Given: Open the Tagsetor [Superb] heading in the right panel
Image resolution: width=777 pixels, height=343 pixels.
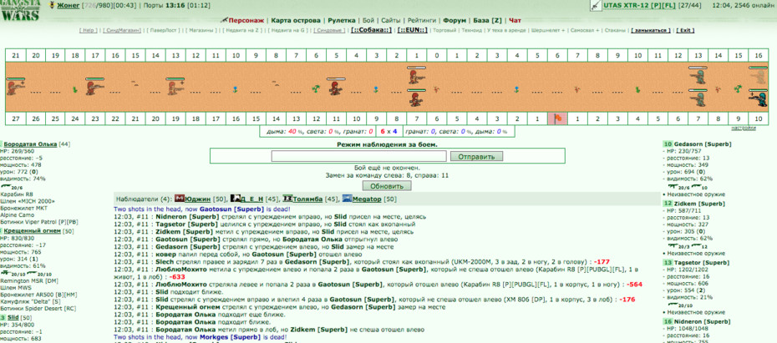Looking at the screenshot, I should click(x=701, y=262).
